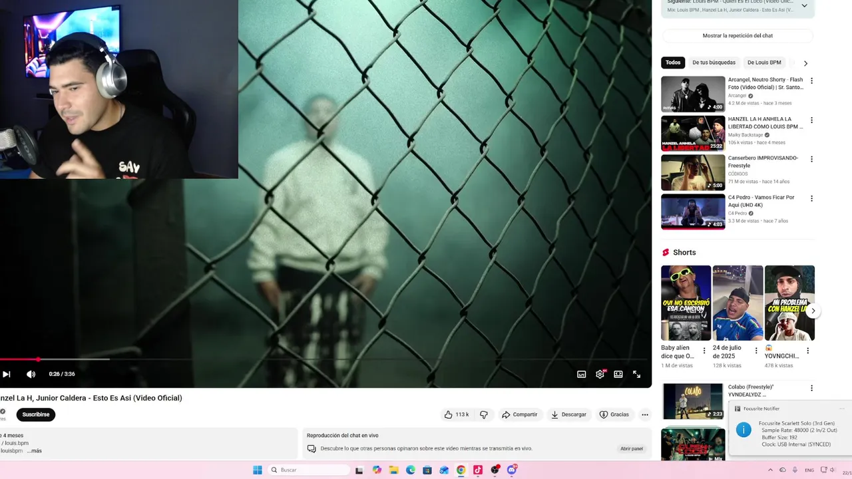Viewport: 852px width, 479px height.
Task: Enter full screen video mode
Action: pyautogui.click(x=636, y=375)
